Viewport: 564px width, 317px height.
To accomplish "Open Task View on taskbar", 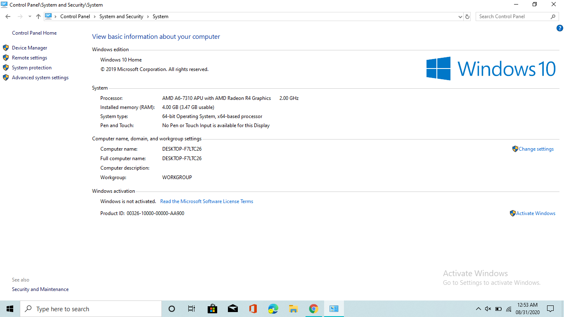I will point(192,309).
